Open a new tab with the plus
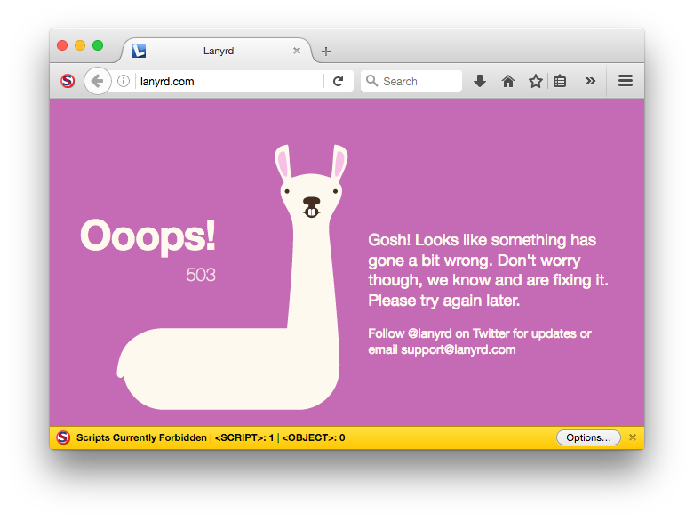This screenshot has height=521, width=694. (326, 52)
